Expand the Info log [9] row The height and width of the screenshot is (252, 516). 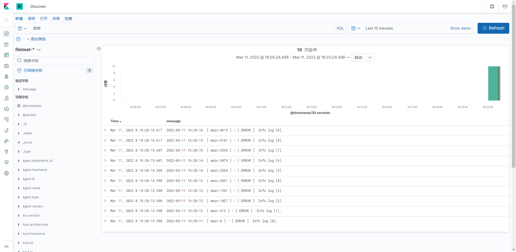click(x=105, y=130)
